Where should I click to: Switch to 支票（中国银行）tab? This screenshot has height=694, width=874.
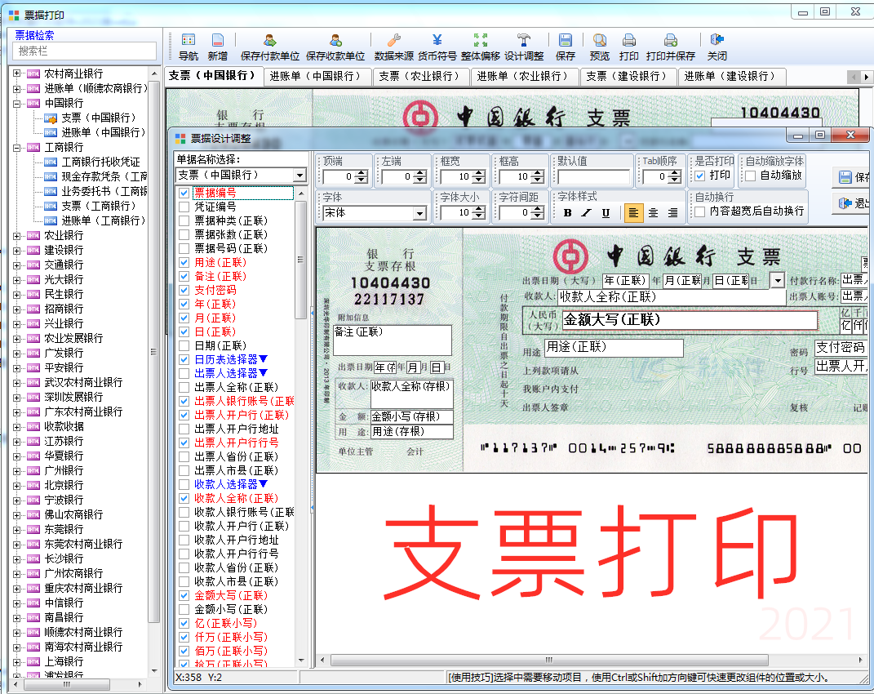click(212, 76)
